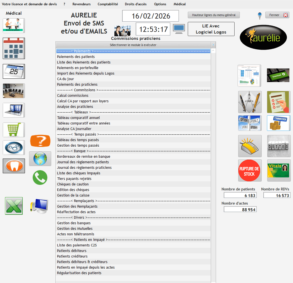293x283 pixels.
Task: Open the Rupture de Stock icon
Action: point(250,170)
